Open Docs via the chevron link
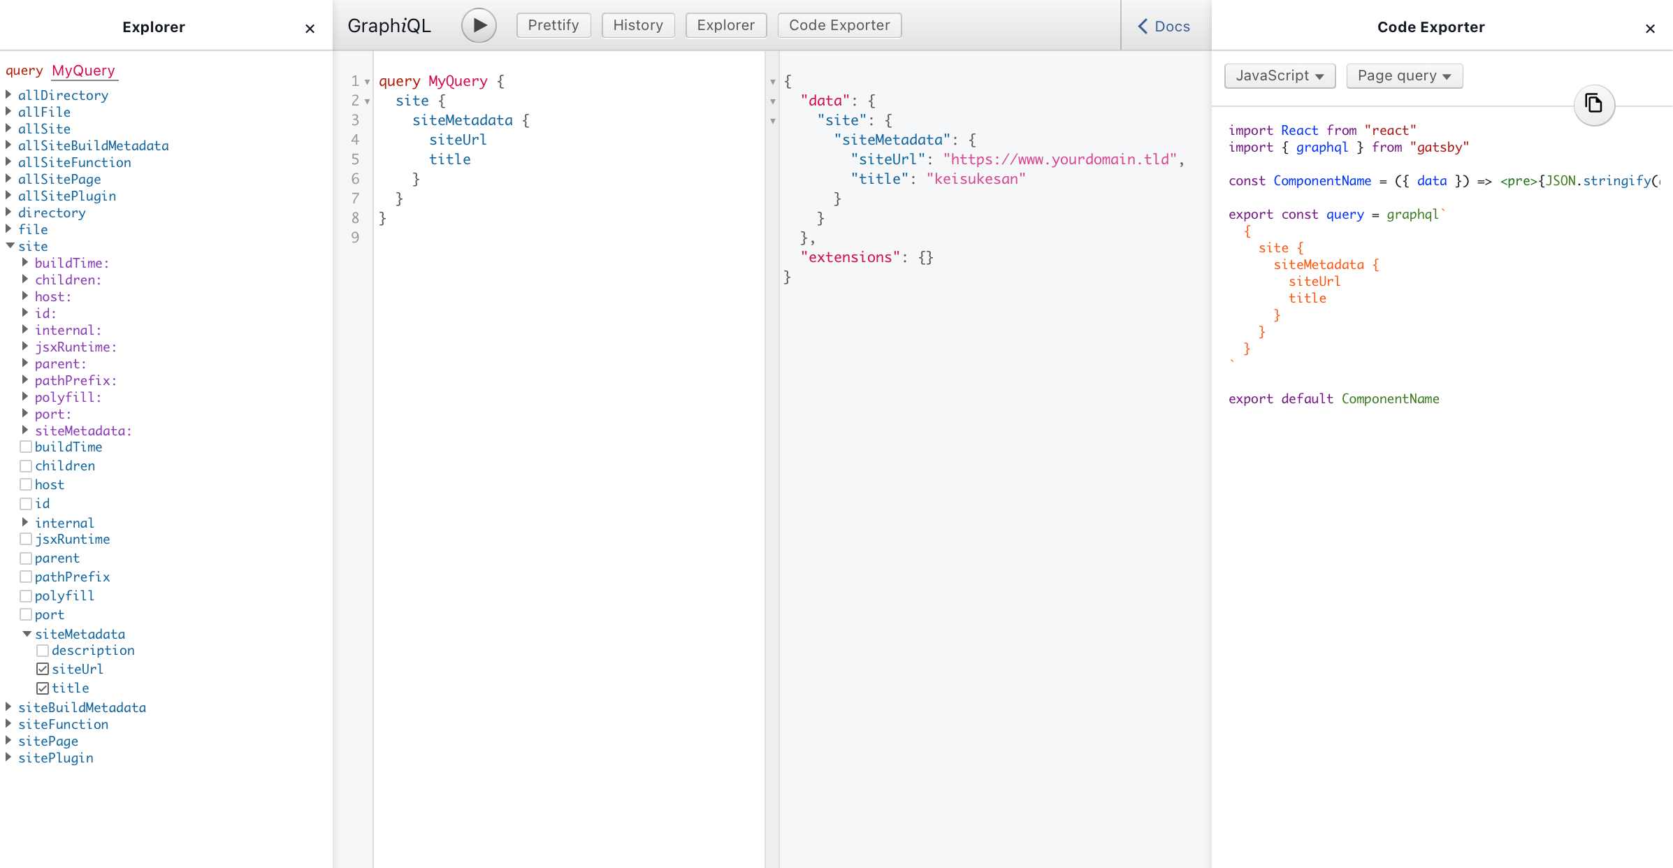Screen dimensions: 1673x868 [x=1164, y=27]
